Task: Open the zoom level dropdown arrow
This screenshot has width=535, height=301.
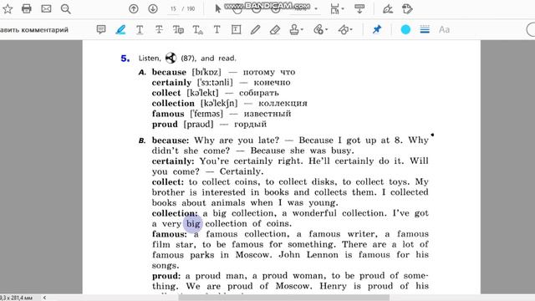Action: pyautogui.click(x=316, y=9)
